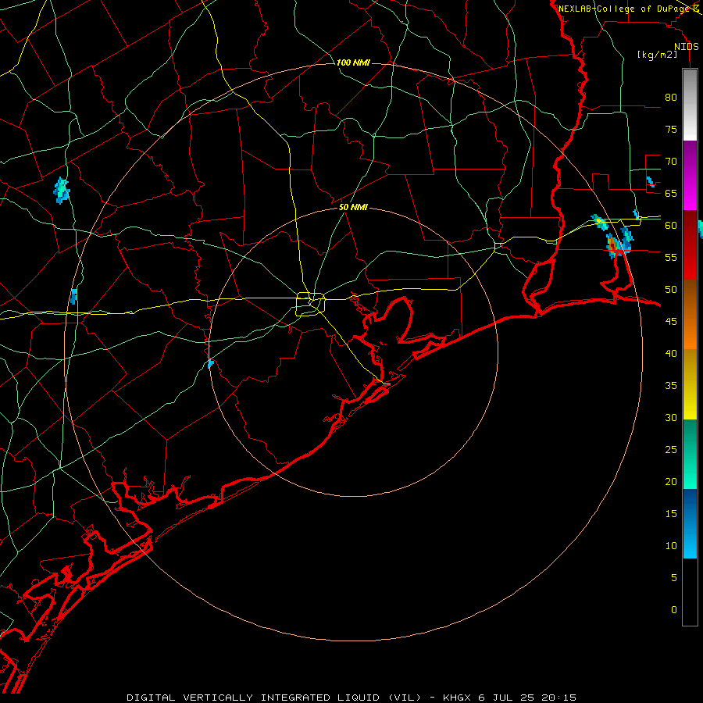Click the 40 value on the scale
This screenshot has width=703, height=703.
pos(671,353)
